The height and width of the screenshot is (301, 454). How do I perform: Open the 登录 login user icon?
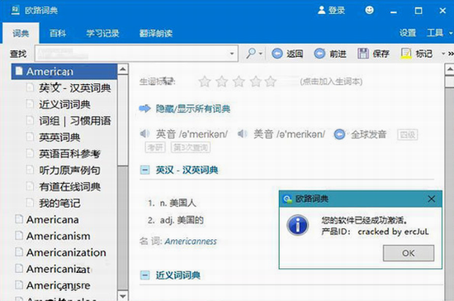click(321, 11)
